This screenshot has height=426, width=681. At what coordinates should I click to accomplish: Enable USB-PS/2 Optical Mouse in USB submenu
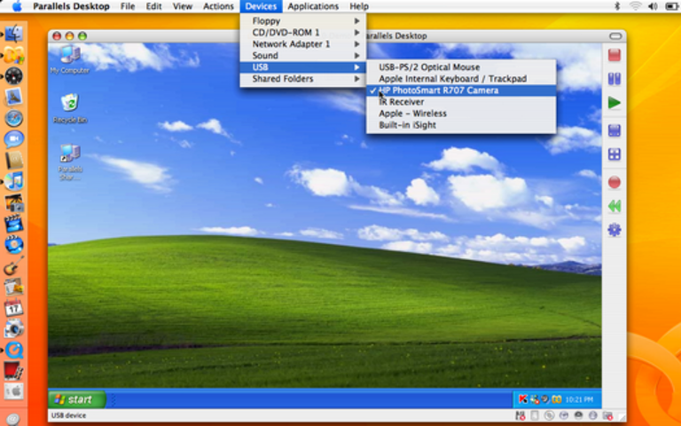(461, 67)
